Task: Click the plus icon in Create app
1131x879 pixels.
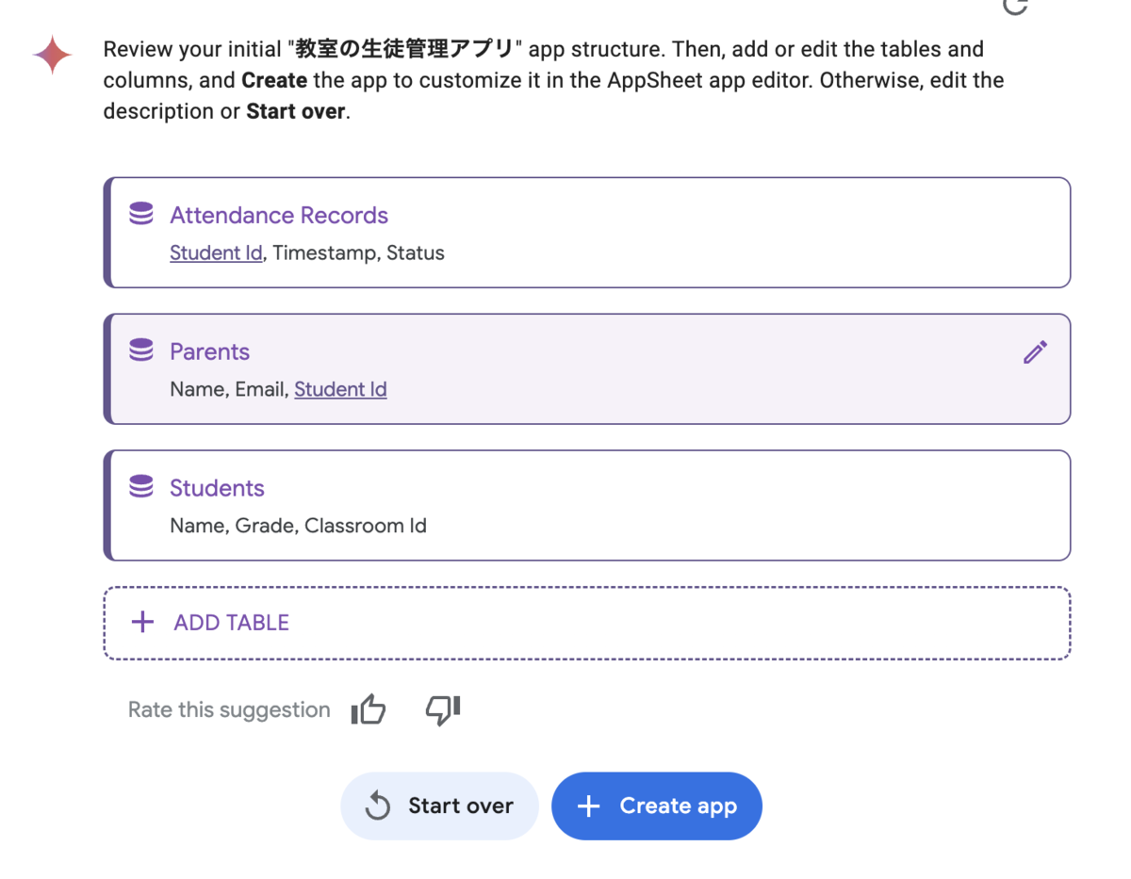Action: pyautogui.click(x=588, y=806)
